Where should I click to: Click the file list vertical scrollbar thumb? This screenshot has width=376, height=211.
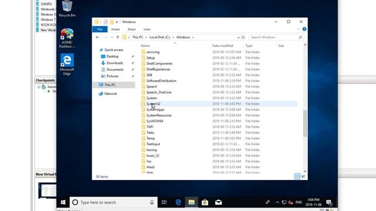305,124
